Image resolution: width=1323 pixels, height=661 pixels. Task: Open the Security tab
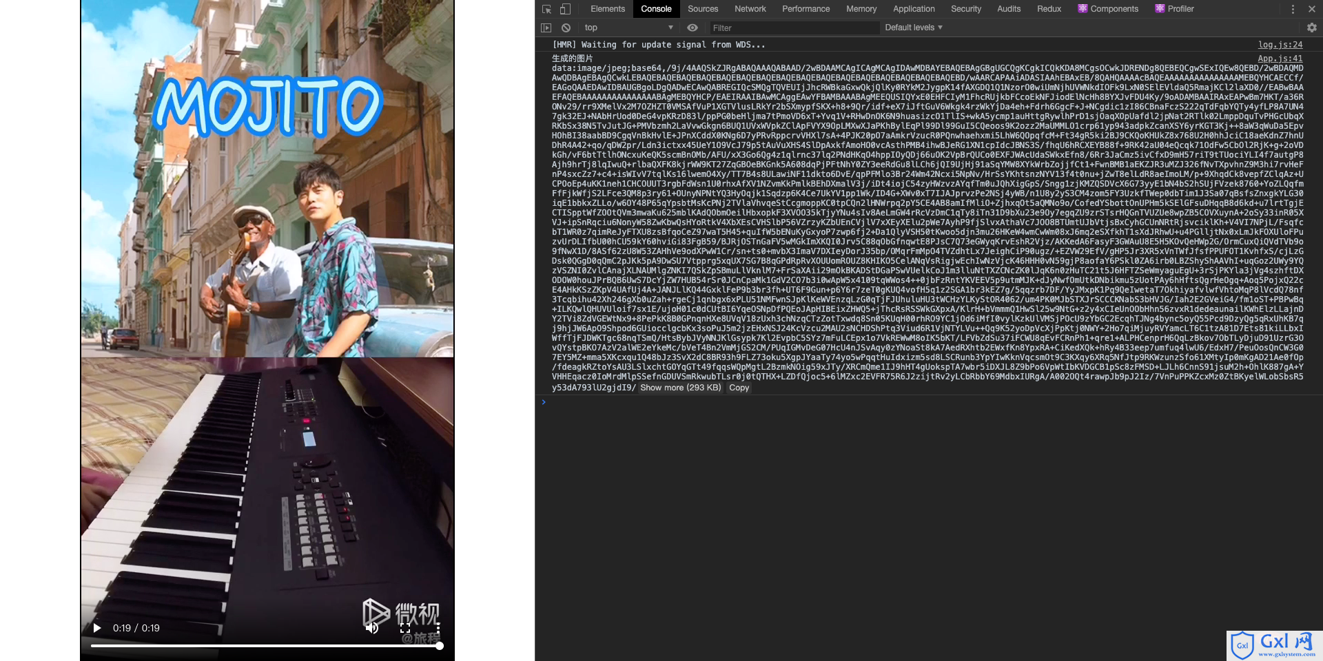coord(966,9)
